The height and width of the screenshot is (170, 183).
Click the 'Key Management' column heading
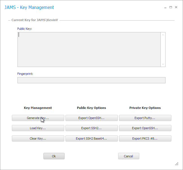click(38, 108)
